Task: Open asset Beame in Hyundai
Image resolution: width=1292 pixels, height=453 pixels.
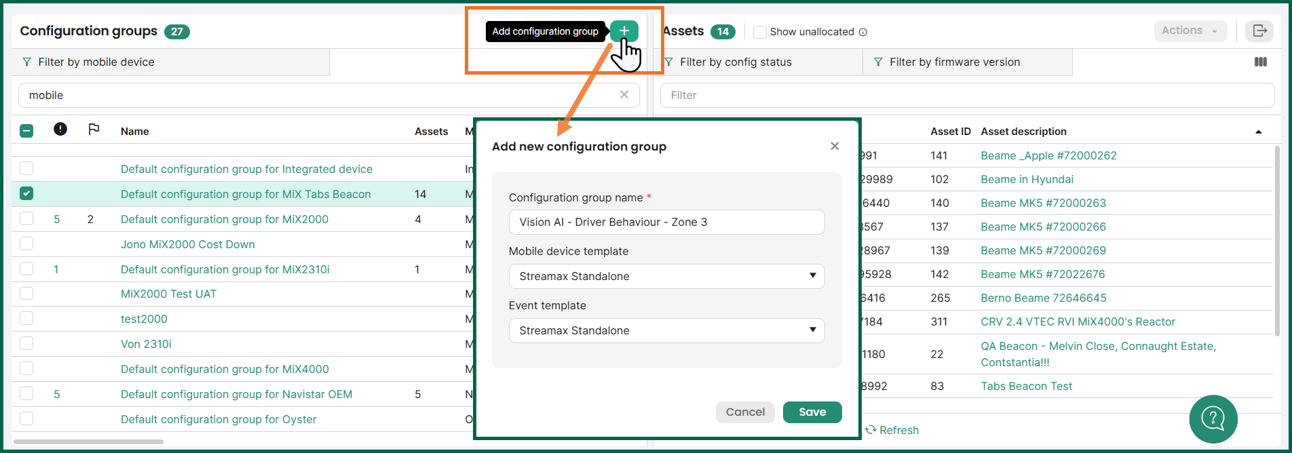Action: pyautogui.click(x=1027, y=179)
